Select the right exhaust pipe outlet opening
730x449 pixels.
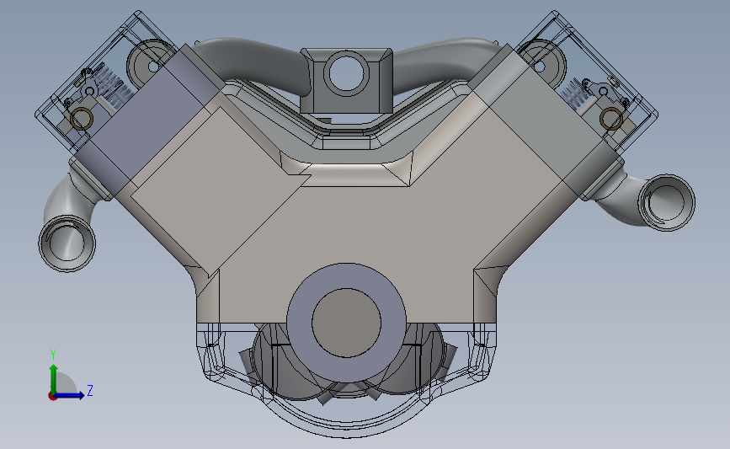[666, 203]
